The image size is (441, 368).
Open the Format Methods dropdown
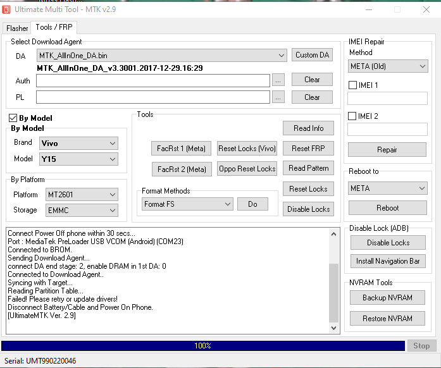187,204
